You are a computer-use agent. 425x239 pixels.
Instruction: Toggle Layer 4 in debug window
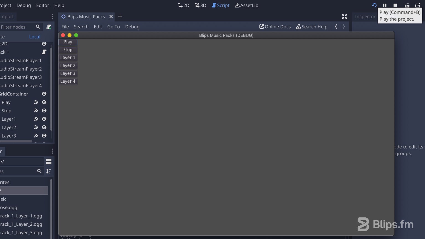pos(68,81)
